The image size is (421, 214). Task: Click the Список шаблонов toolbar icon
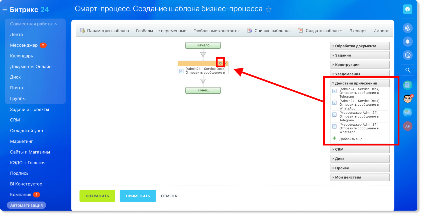click(x=250, y=30)
